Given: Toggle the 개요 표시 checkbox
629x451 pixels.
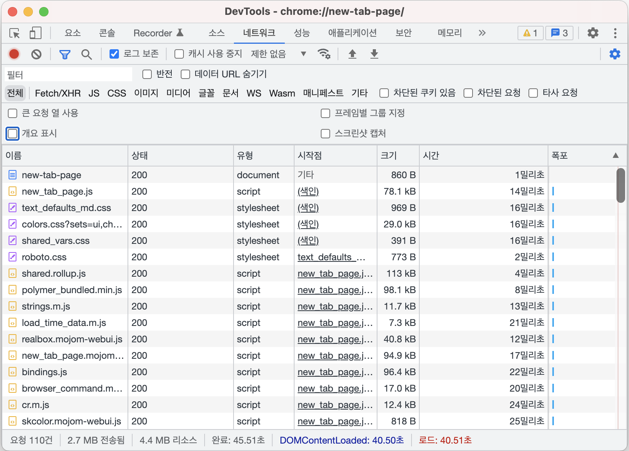Looking at the screenshot, I should (x=13, y=134).
